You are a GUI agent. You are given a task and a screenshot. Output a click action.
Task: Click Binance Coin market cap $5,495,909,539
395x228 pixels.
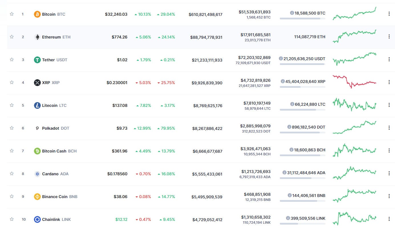[207, 197]
